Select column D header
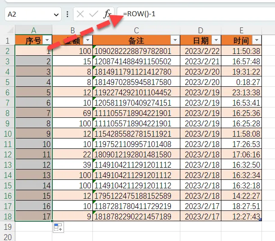Viewport: 275px width, 241px height. 201,30
